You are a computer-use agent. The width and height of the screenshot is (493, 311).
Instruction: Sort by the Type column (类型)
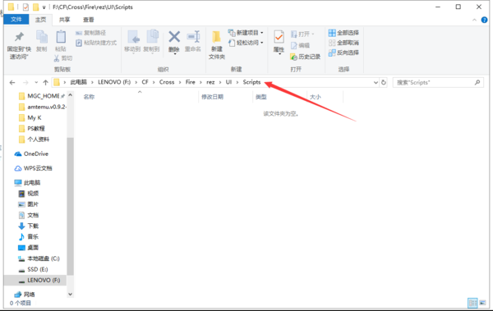coord(261,97)
